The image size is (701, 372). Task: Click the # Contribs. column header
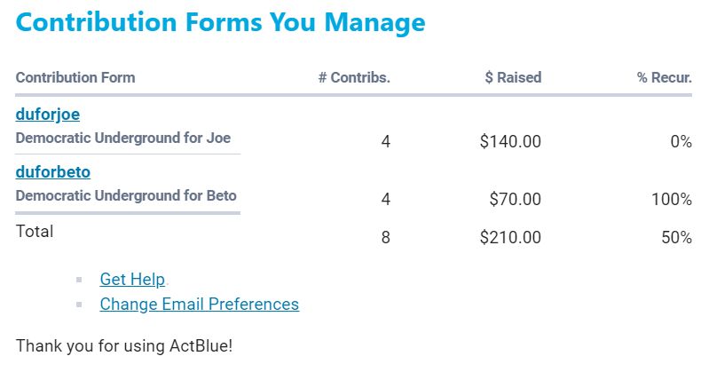pos(354,77)
